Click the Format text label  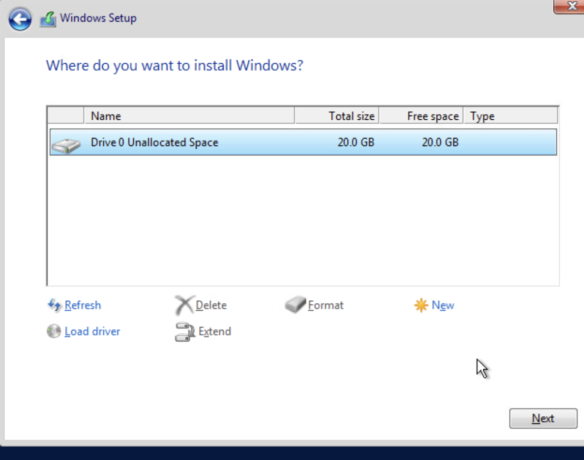point(326,305)
